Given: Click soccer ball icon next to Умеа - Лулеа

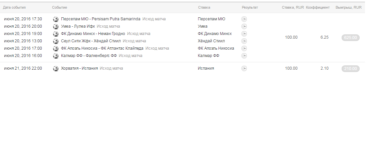Looking at the screenshot, I should 56,26.
